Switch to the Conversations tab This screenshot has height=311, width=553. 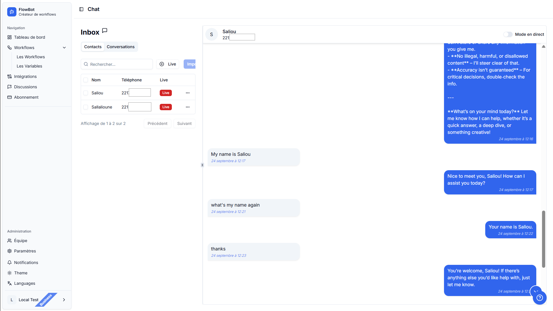point(121,47)
